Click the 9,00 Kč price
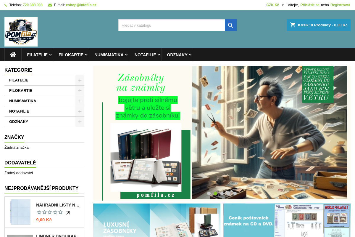This screenshot has width=355, height=237. pyautogui.click(x=44, y=220)
